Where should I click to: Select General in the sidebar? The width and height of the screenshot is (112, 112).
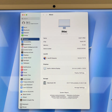(x=30, y=39)
